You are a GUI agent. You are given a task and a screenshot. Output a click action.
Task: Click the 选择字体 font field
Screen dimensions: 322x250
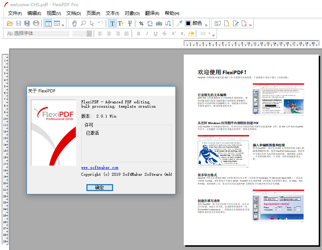pos(38,33)
